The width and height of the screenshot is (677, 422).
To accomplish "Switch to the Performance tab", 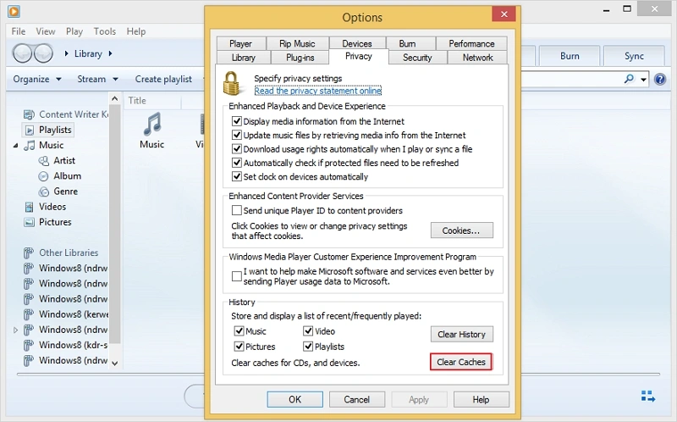I will coord(471,44).
